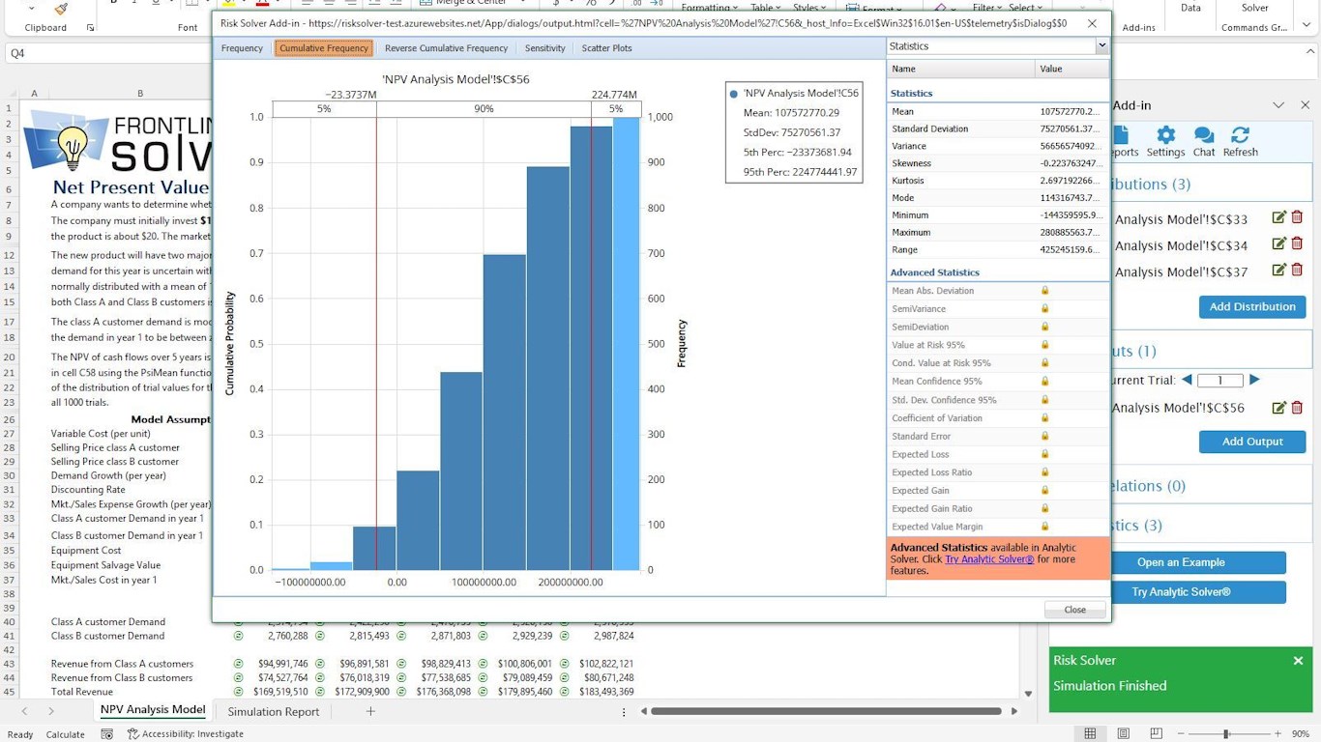This screenshot has height=742, width=1321.
Task: Click the lock icon beside Standard Error
Action: point(1044,436)
